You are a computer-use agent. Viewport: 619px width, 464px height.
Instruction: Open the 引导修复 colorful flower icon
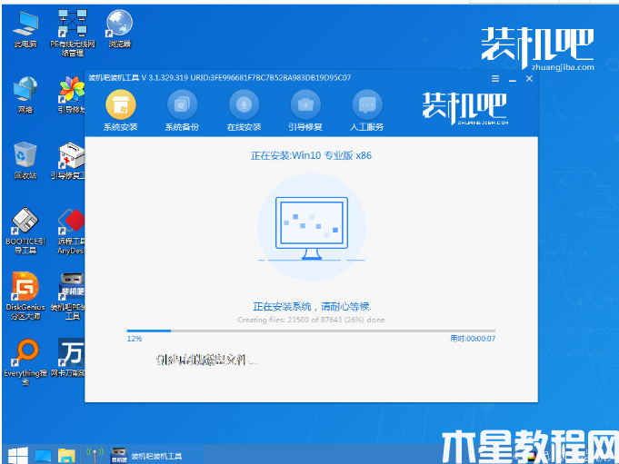71,95
